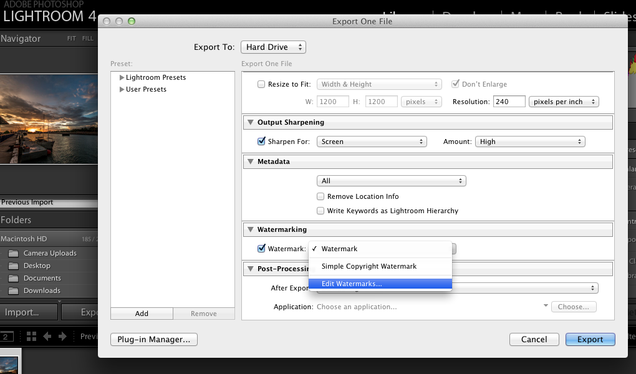Enable the Resize to Fit checkbox
Image resolution: width=636 pixels, height=374 pixels.
coord(261,84)
